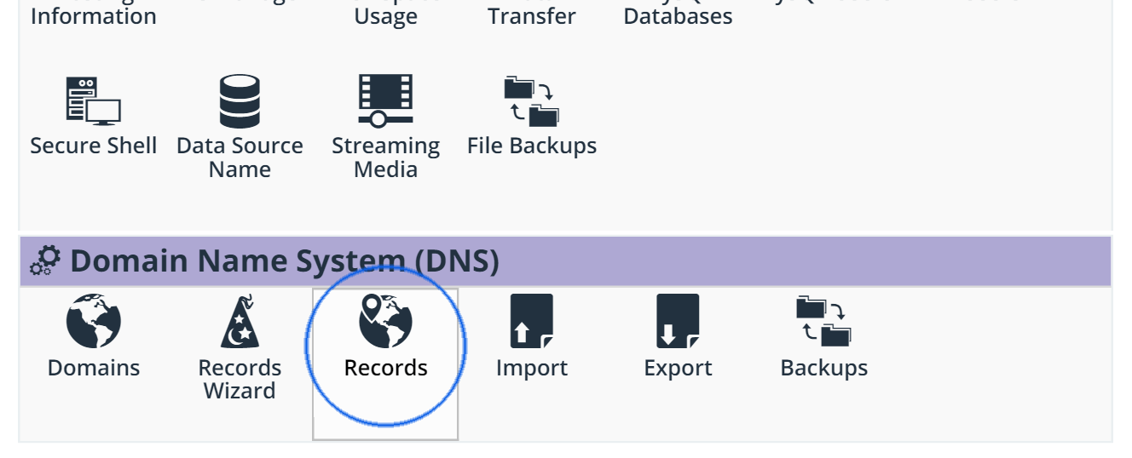The image size is (1132, 458).
Task: Click the gears icon in DNS header
Action: pos(45,260)
